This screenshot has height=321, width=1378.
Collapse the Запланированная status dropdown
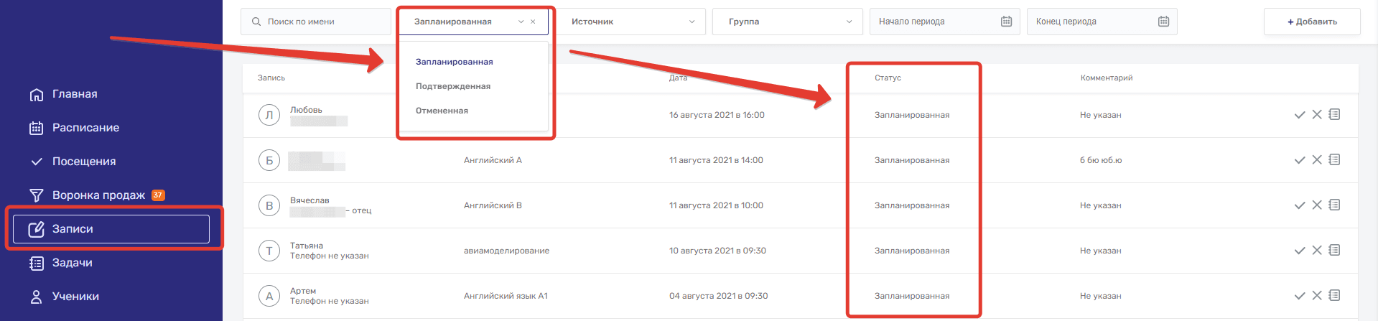pyautogui.click(x=521, y=22)
